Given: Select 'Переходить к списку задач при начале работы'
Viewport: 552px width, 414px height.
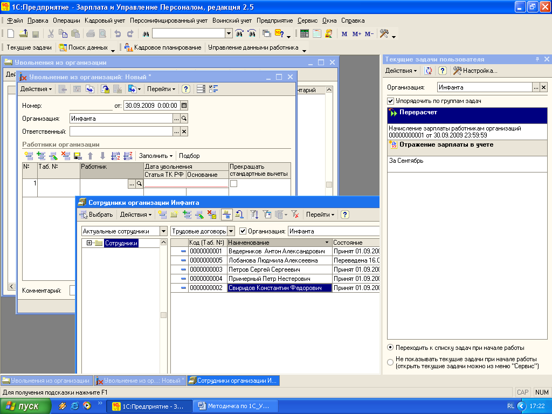Looking at the screenshot, I should [390, 348].
